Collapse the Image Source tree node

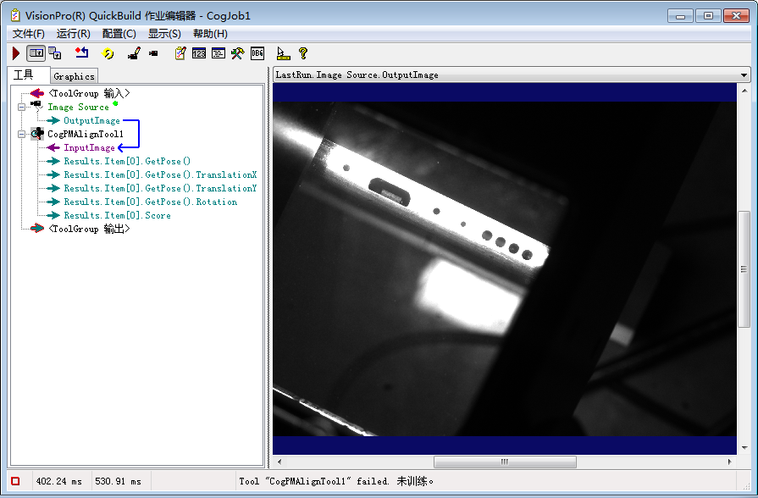21,108
